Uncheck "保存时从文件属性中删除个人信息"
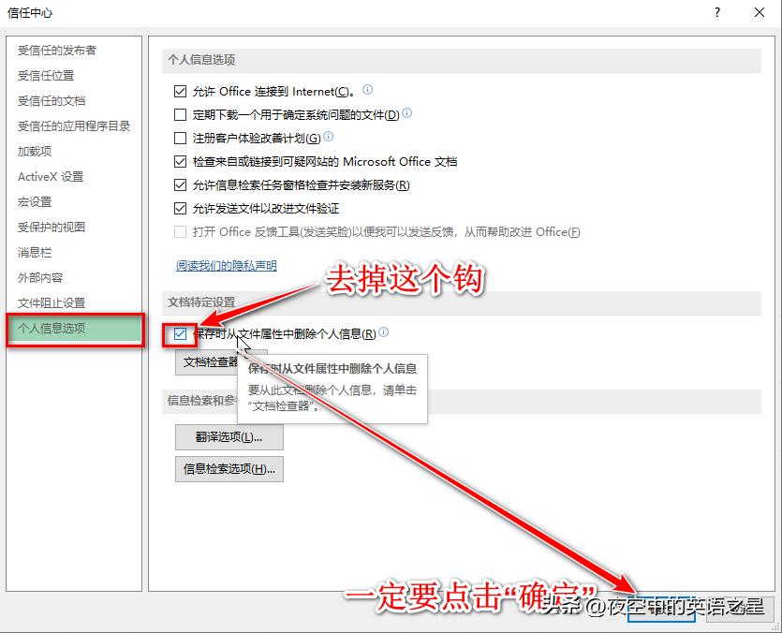 [178, 332]
